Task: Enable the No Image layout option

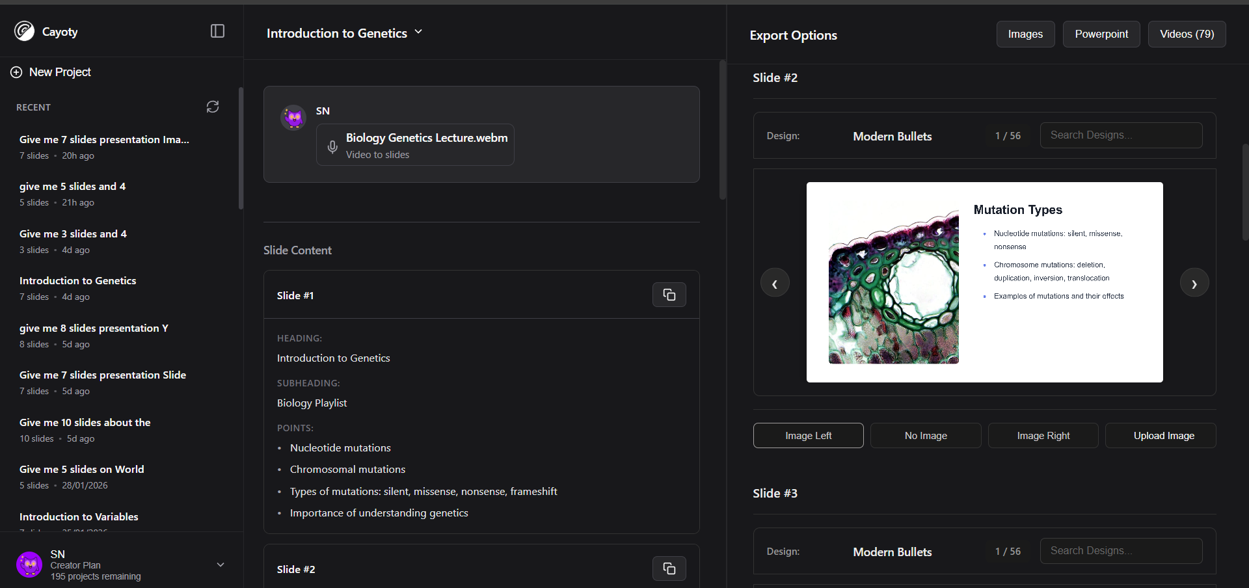Action: [x=925, y=435]
